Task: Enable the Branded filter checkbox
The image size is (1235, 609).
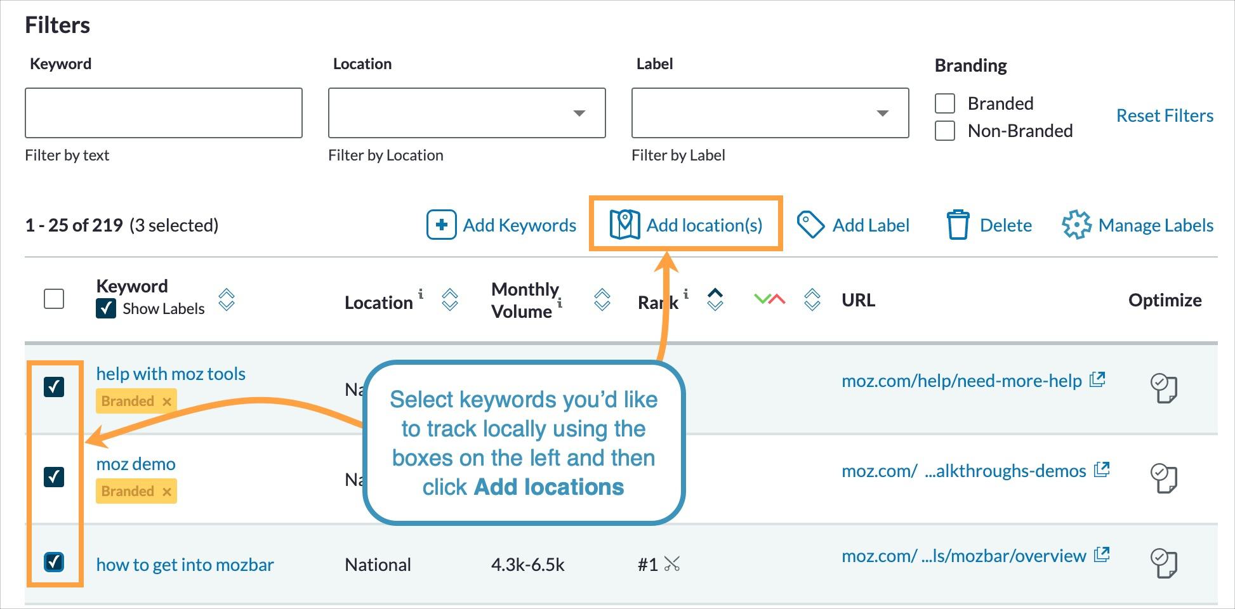Action: click(944, 103)
